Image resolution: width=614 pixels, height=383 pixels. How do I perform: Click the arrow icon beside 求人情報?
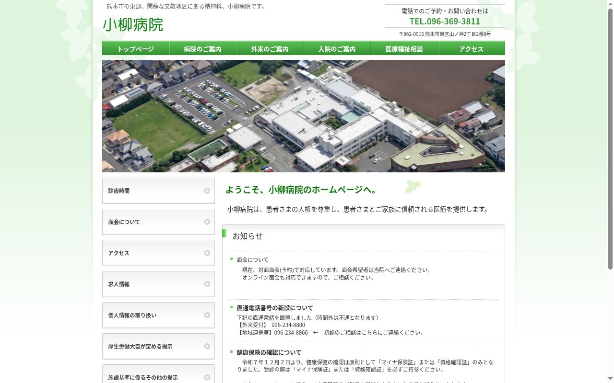pos(207,284)
